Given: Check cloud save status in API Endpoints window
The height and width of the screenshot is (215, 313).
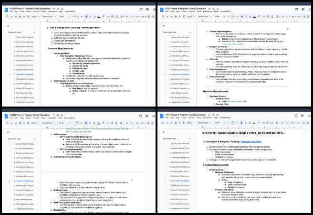Looking at the screenshot, I should [62, 115].
